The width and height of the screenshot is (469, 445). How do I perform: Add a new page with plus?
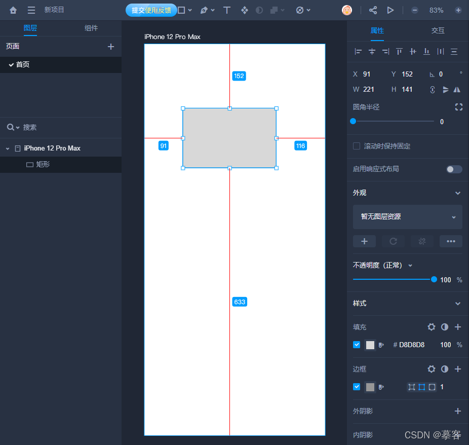click(x=111, y=47)
